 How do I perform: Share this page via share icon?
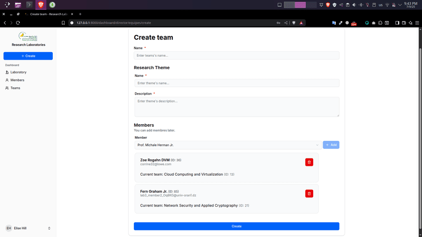pos(286,23)
